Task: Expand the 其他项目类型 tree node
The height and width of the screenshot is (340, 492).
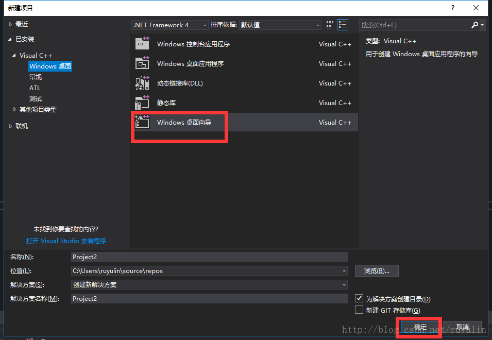Action: click(14, 109)
